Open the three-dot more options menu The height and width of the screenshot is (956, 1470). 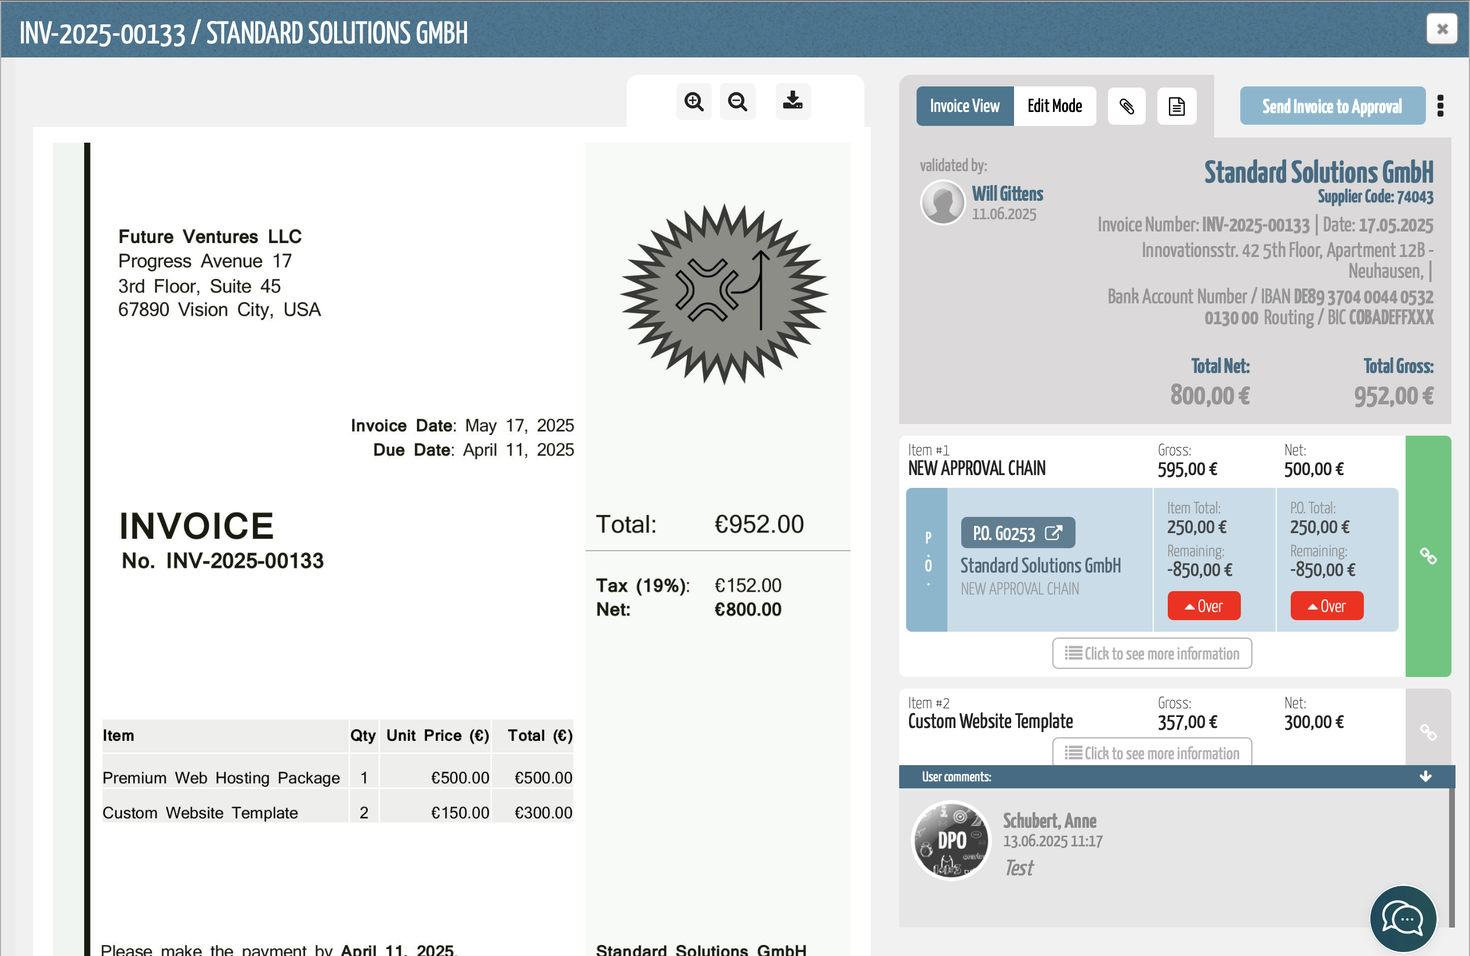click(1440, 106)
